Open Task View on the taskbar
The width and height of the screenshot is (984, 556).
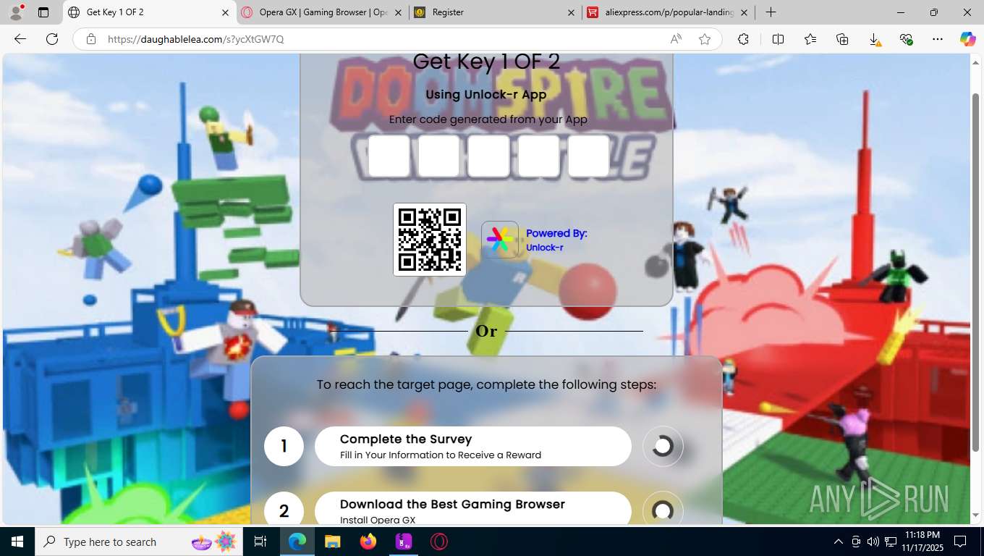260,542
